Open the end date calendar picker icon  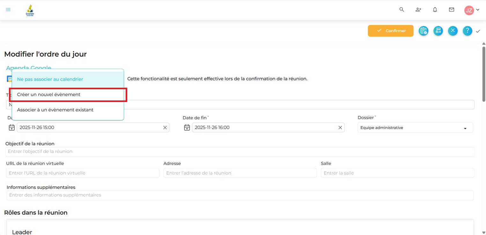pyautogui.click(x=187, y=128)
